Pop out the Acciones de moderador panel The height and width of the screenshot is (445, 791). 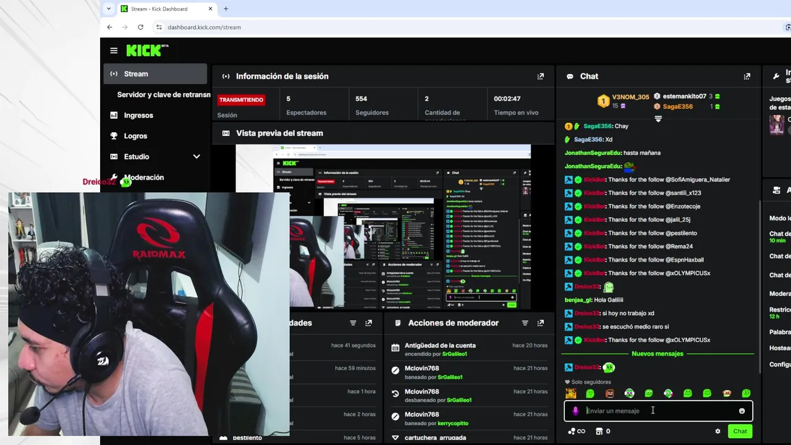[x=541, y=323]
